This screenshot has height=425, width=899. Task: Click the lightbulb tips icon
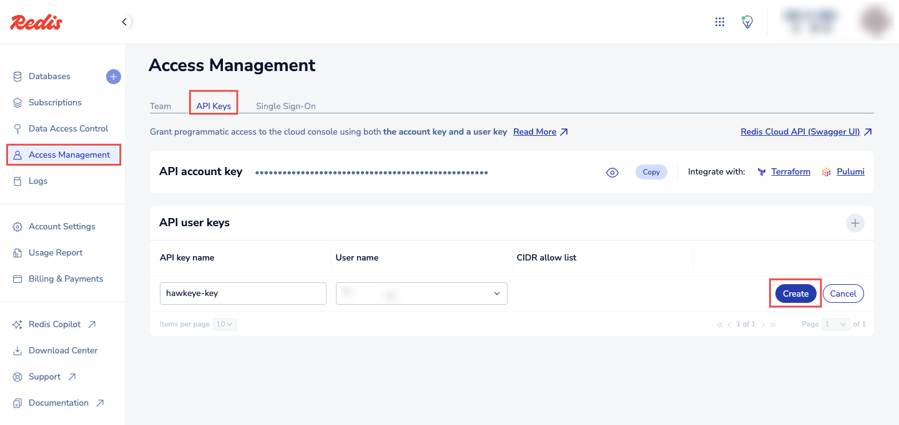point(747,22)
